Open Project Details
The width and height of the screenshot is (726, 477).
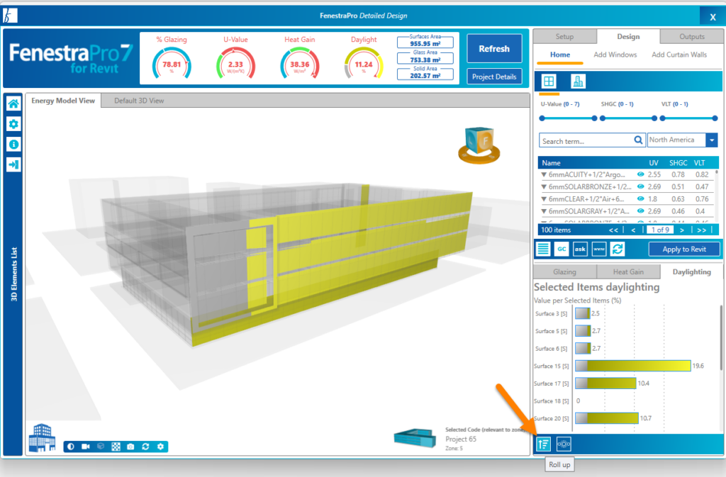(494, 77)
